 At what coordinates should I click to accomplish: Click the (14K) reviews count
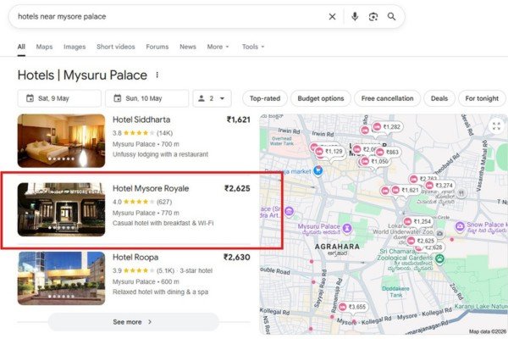pos(164,133)
